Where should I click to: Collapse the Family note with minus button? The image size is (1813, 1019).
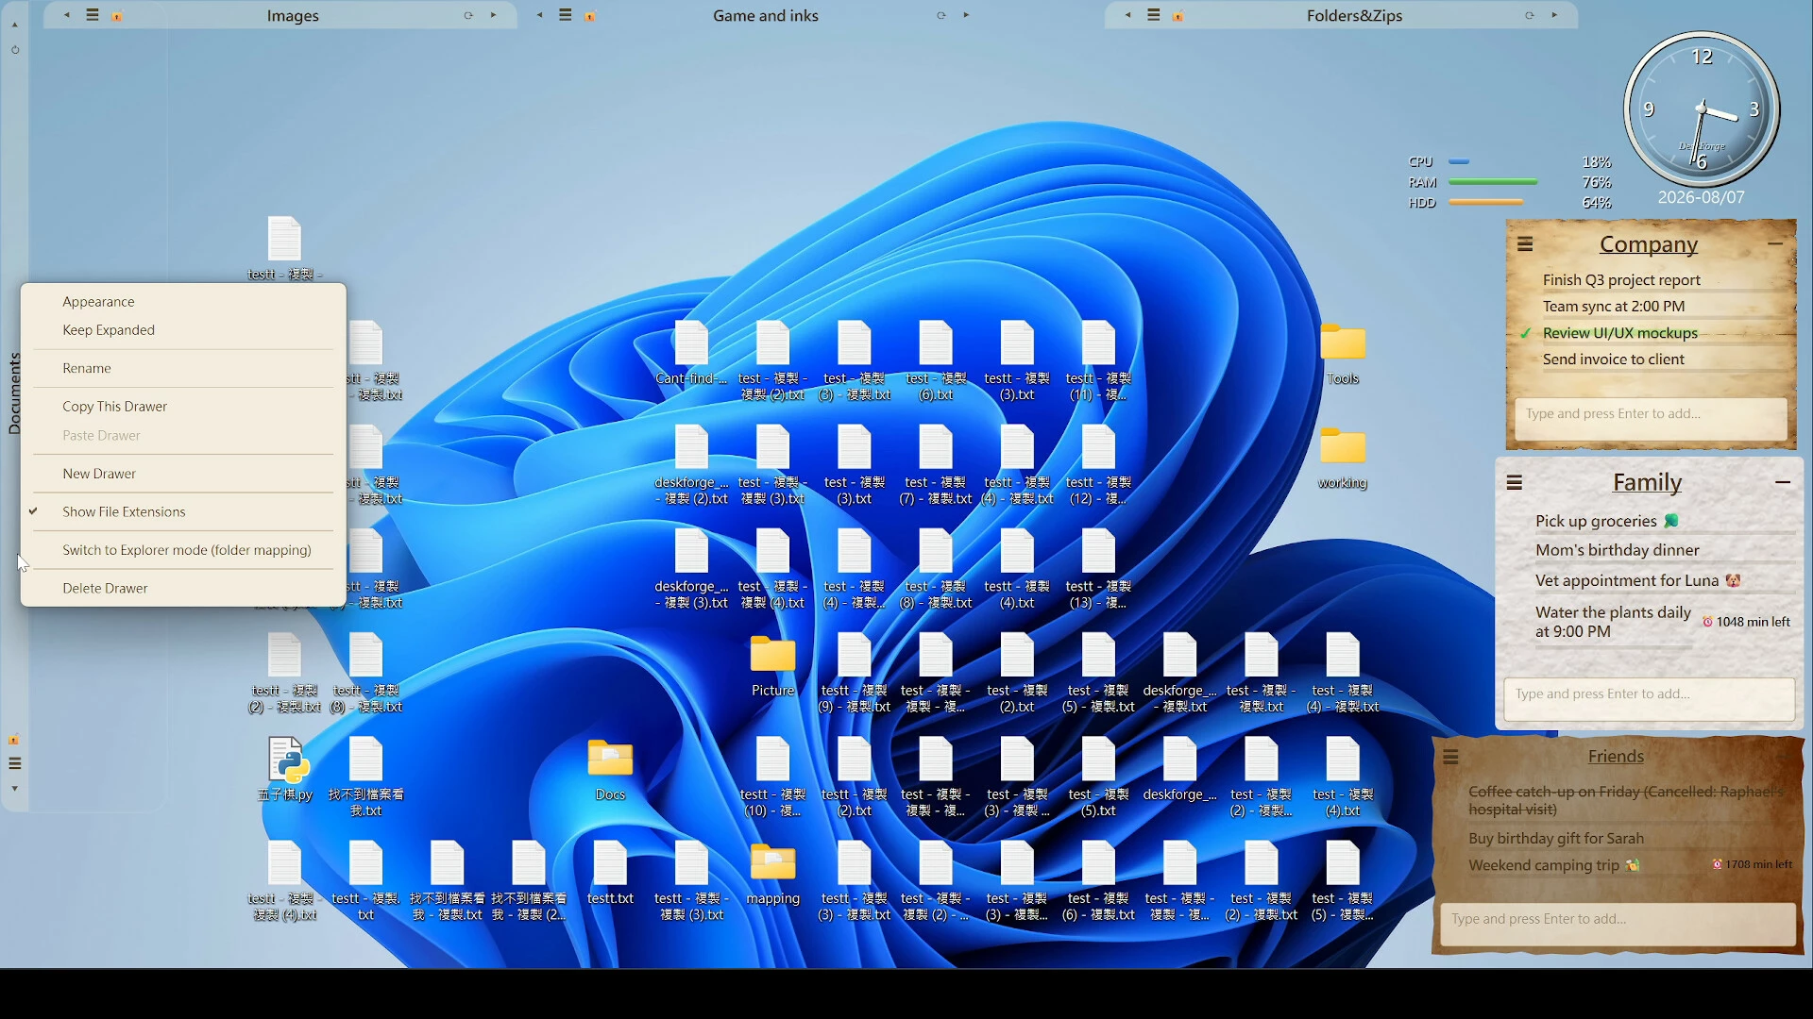coord(1783,482)
